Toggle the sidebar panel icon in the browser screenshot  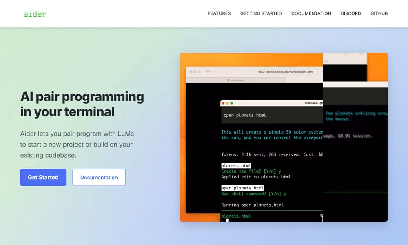point(208,71)
